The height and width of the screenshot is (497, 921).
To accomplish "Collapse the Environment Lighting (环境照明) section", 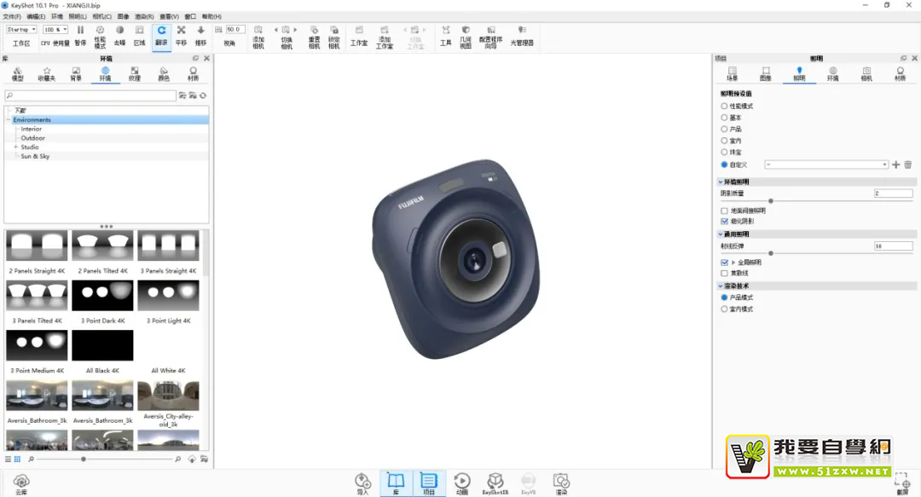I will (720, 182).
